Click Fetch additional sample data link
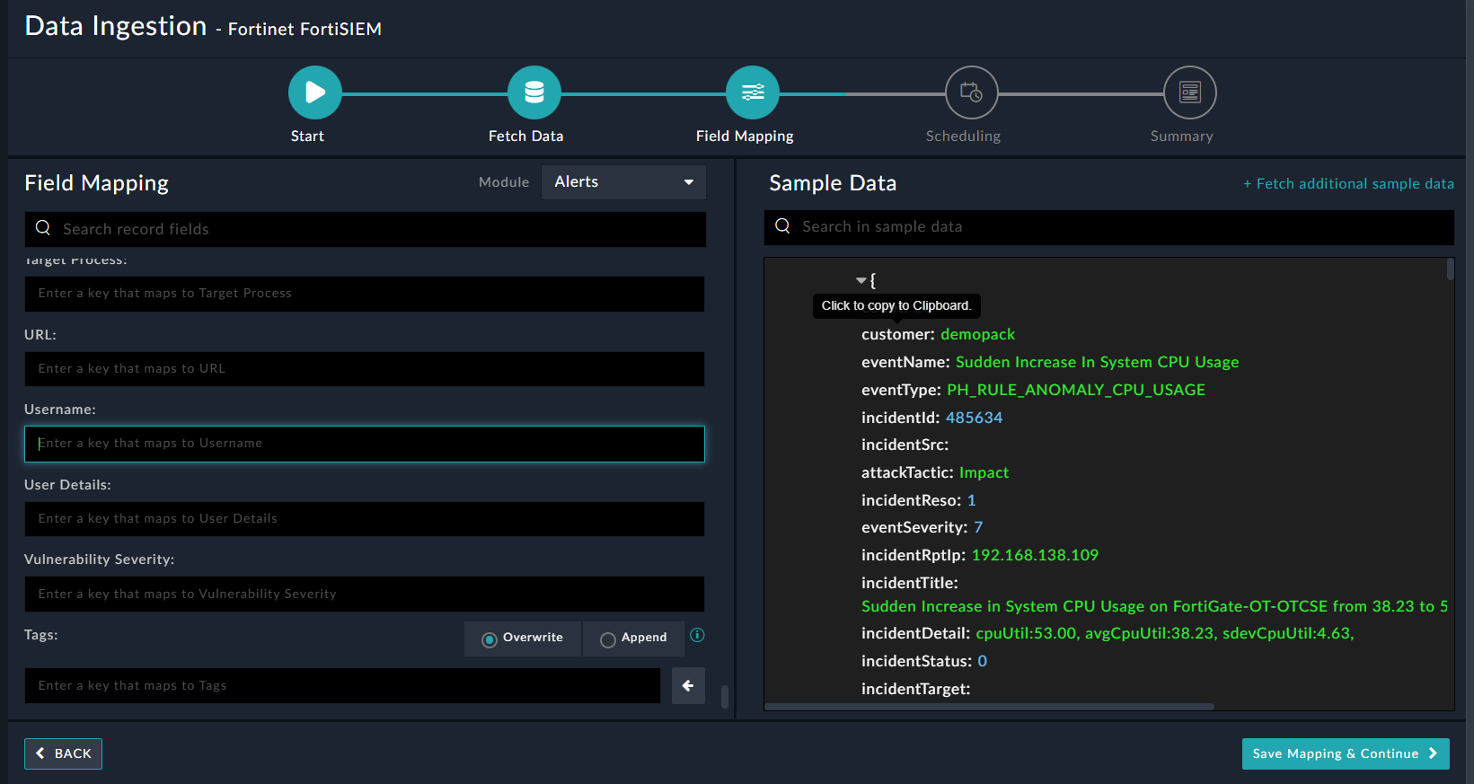Screen dimensions: 1474x784 (x=1348, y=183)
